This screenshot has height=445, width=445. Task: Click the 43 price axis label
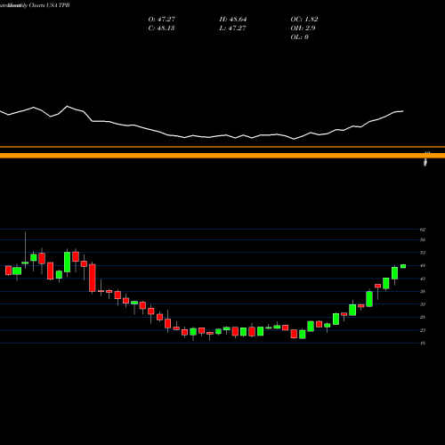pos(423,279)
